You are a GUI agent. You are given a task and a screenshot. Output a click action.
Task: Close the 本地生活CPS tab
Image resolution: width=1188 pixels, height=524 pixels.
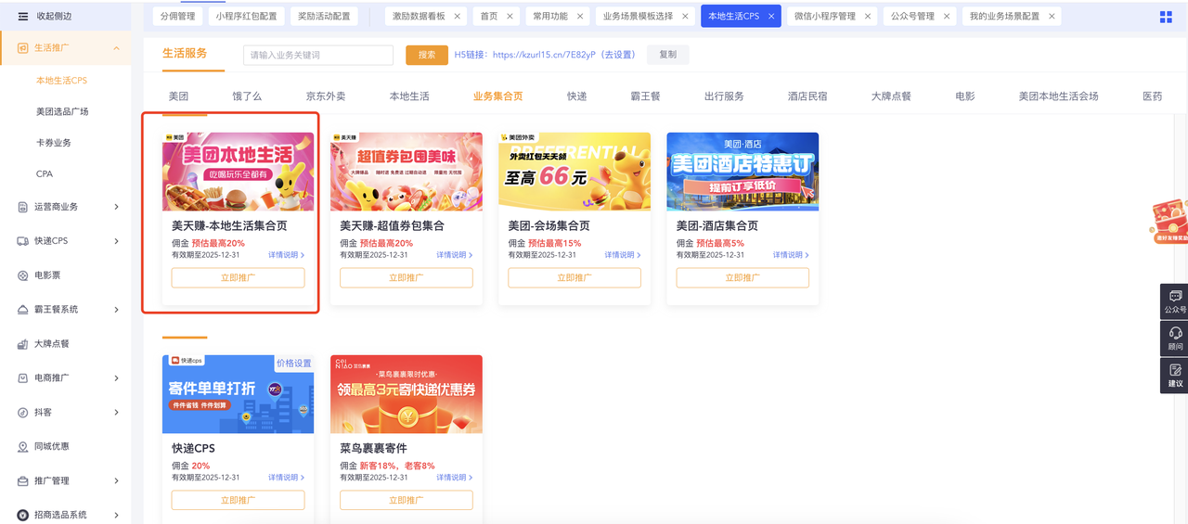(771, 17)
